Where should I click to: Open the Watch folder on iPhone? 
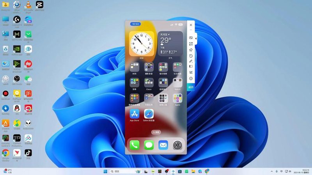[177, 83]
